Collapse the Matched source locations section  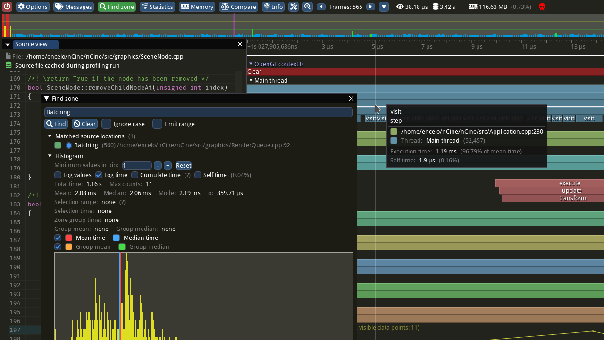pos(50,136)
